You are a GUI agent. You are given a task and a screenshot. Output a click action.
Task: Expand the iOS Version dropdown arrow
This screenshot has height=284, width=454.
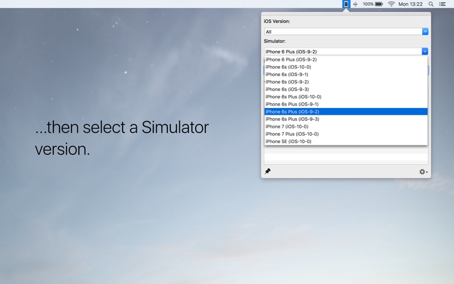tap(425, 32)
